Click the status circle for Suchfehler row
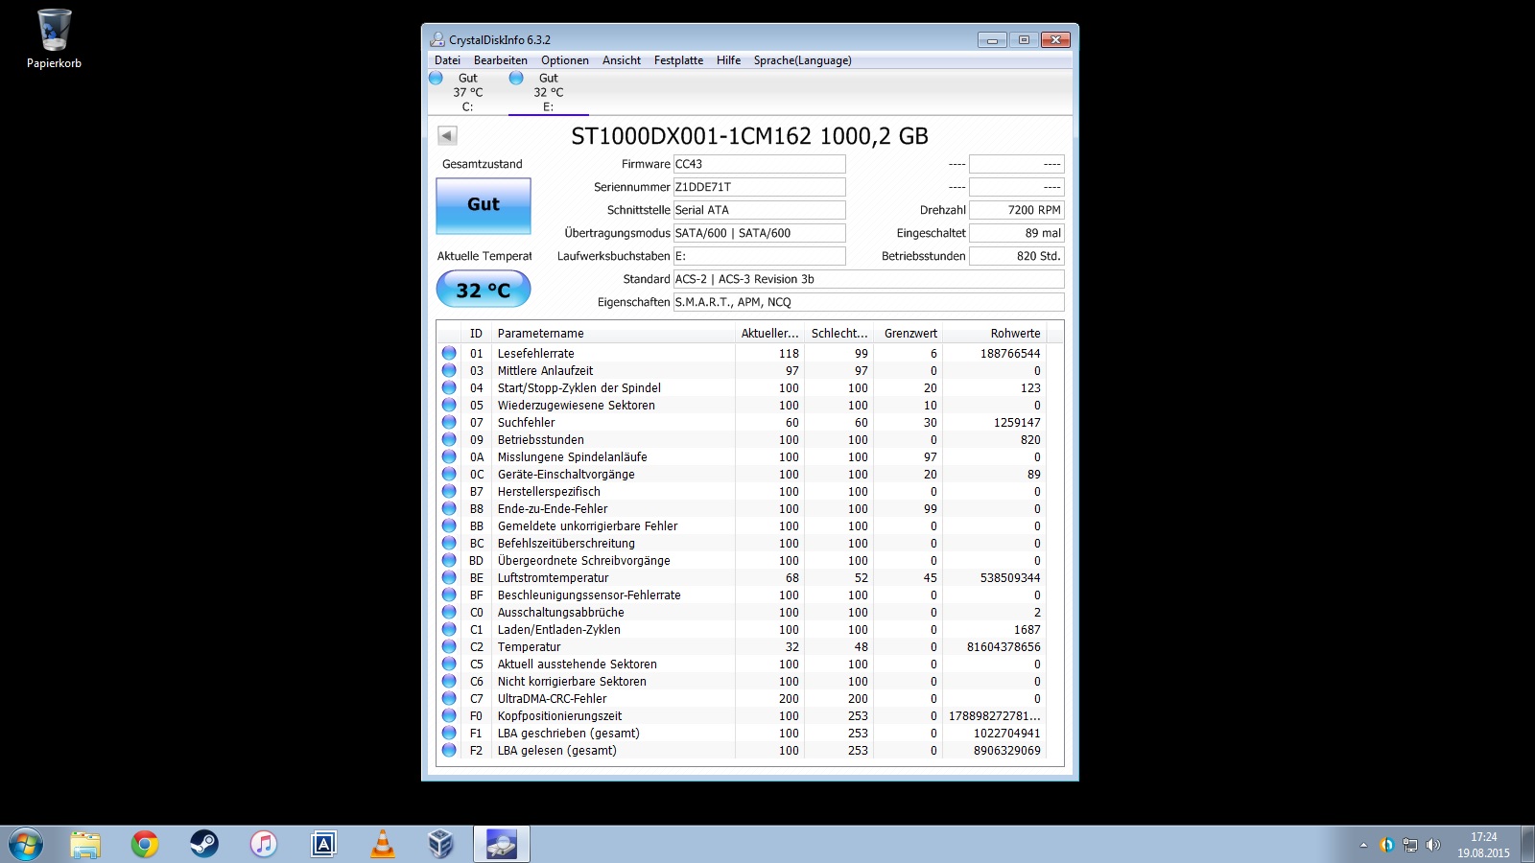Viewport: 1535px width, 863px height. point(449,422)
